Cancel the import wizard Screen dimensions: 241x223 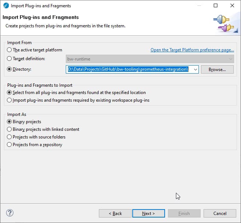tap(220, 213)
